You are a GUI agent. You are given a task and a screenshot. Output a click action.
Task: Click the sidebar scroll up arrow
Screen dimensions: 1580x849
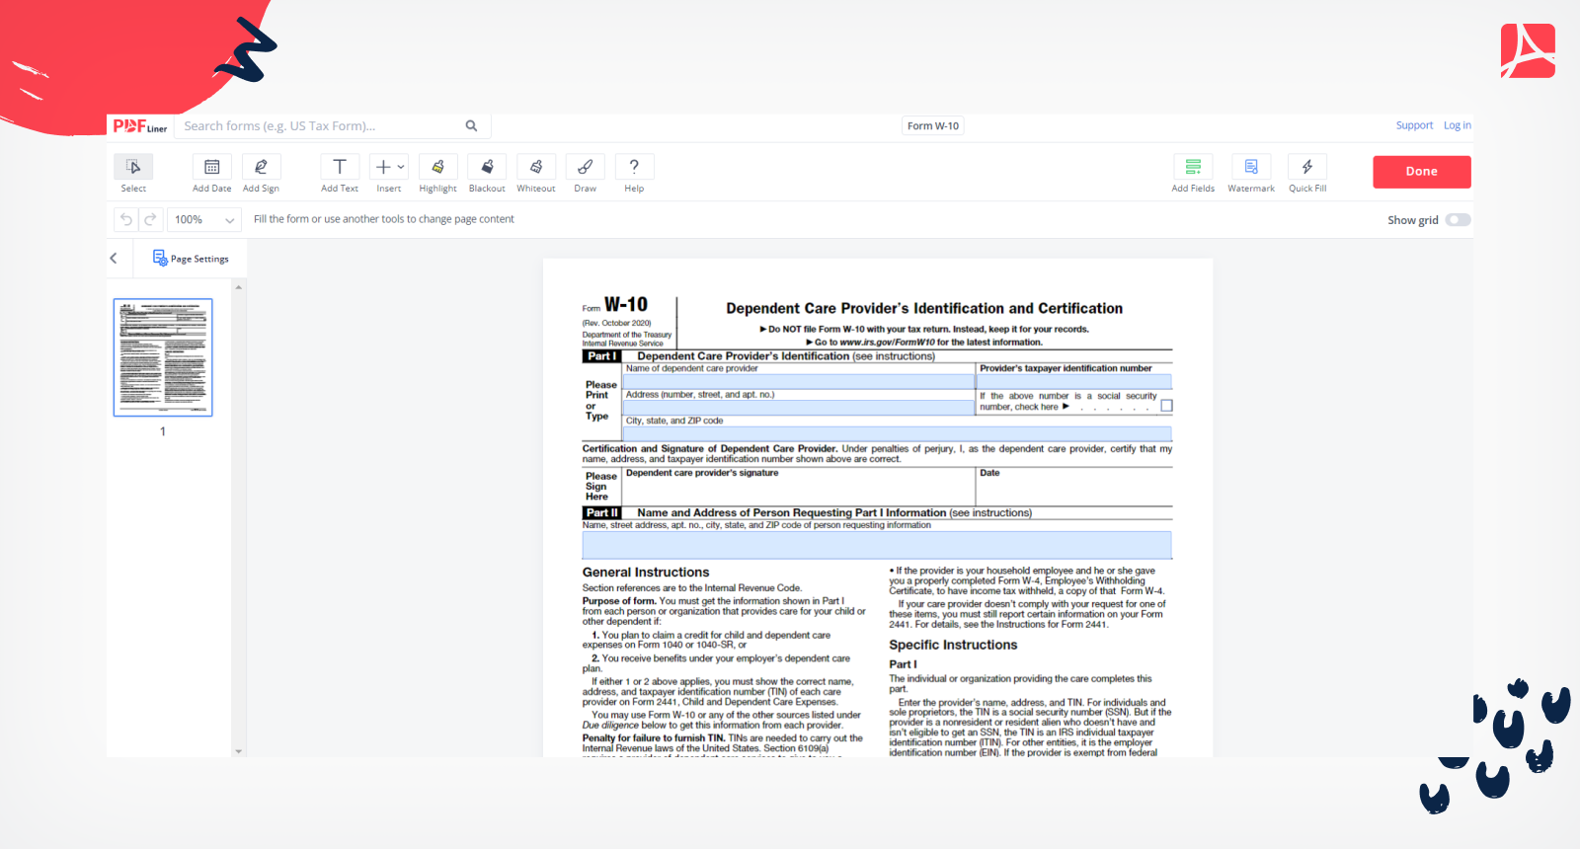[238, 287]
